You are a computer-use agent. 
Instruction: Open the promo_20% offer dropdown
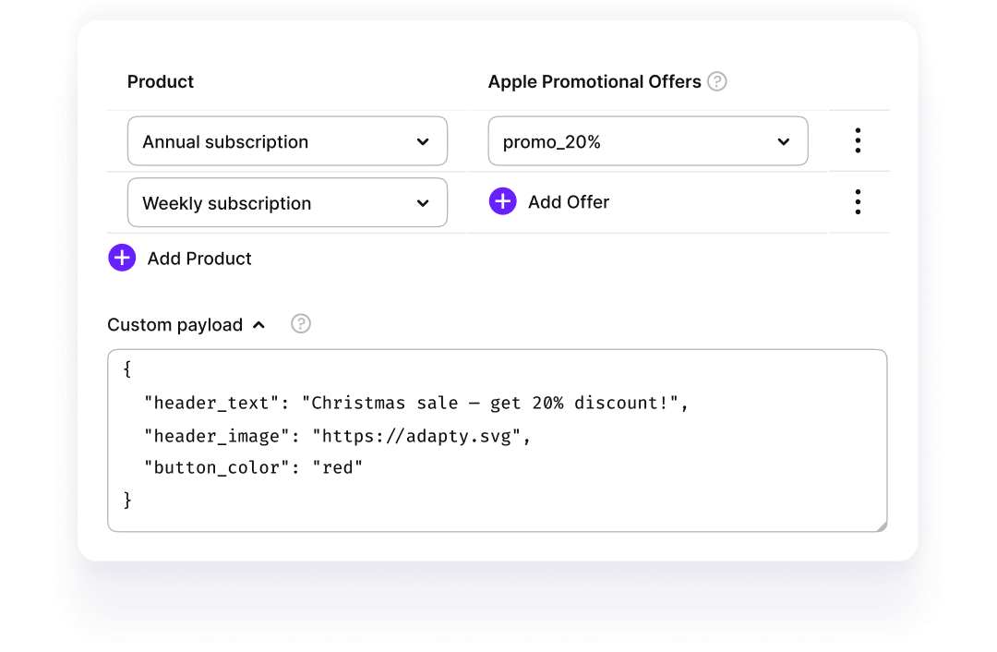click(646, 140)
